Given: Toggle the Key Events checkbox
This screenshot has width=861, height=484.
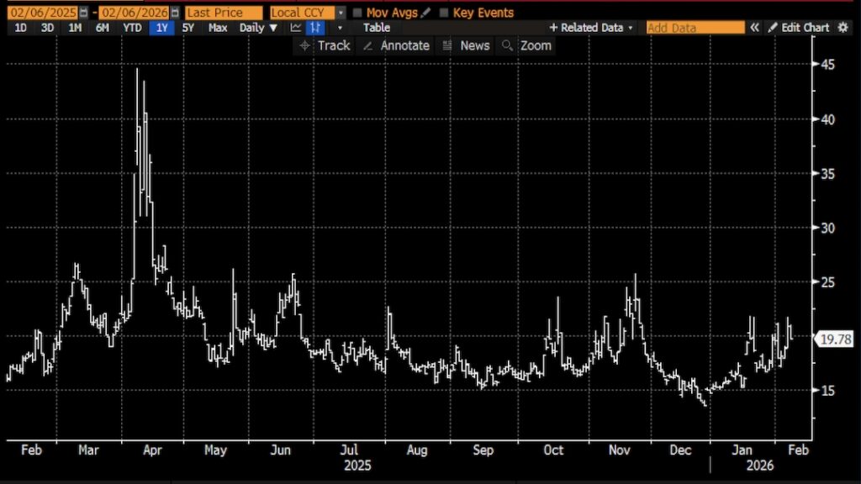Looking at the screenshot, I should 444,13.
